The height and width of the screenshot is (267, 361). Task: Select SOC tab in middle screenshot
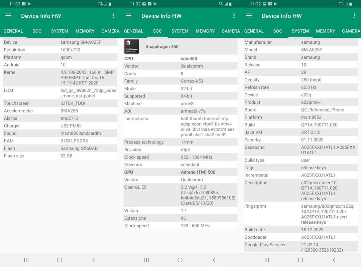click(157, 31)
